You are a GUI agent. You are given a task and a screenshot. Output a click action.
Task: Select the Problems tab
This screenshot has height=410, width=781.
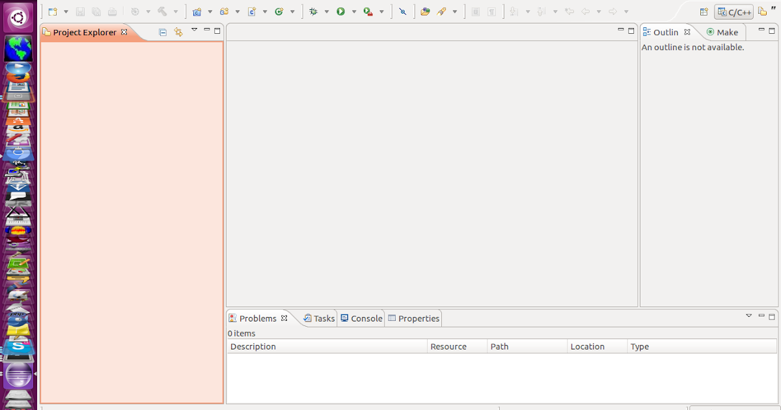coord(258,318)
